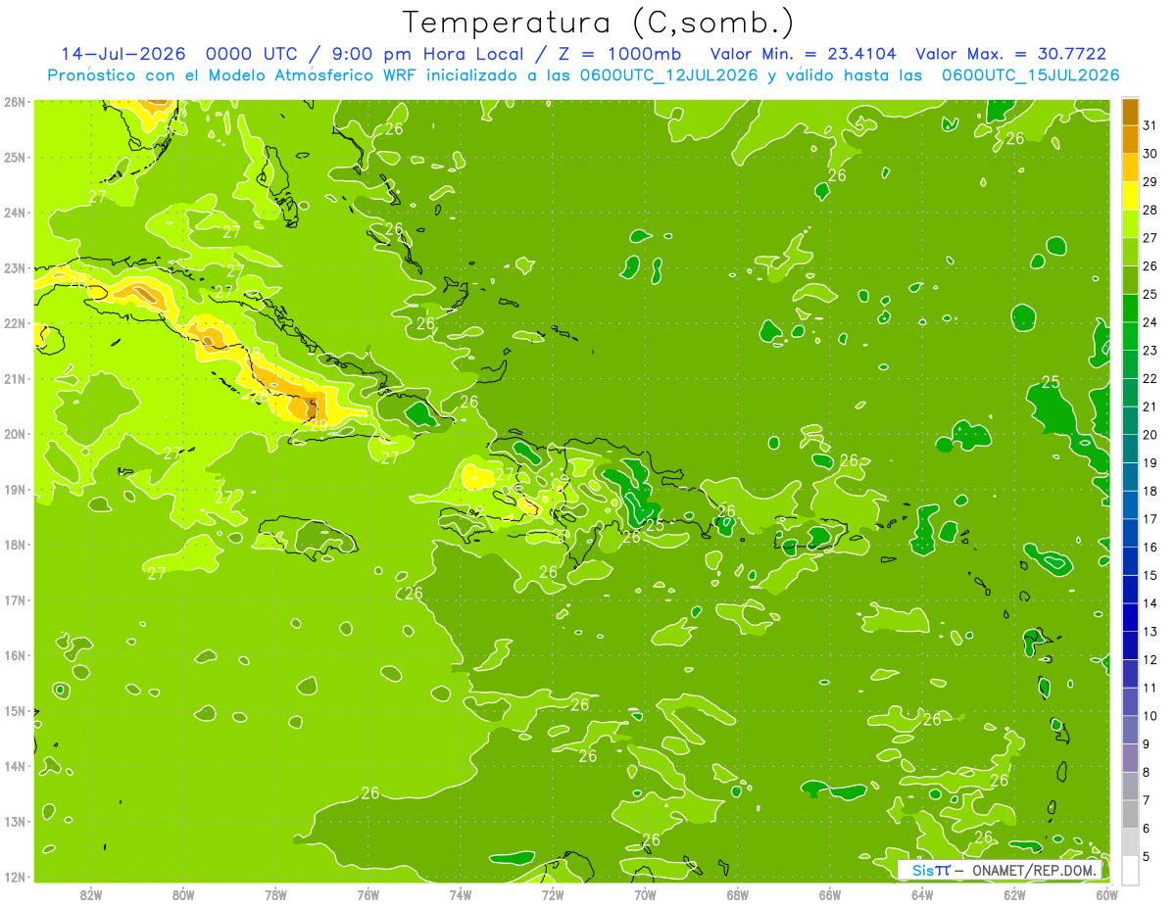The width and height of the screenshot is (1176, 908).
Task: Click the latitude axis label "20N"
Action: click(x=15, y=434)
